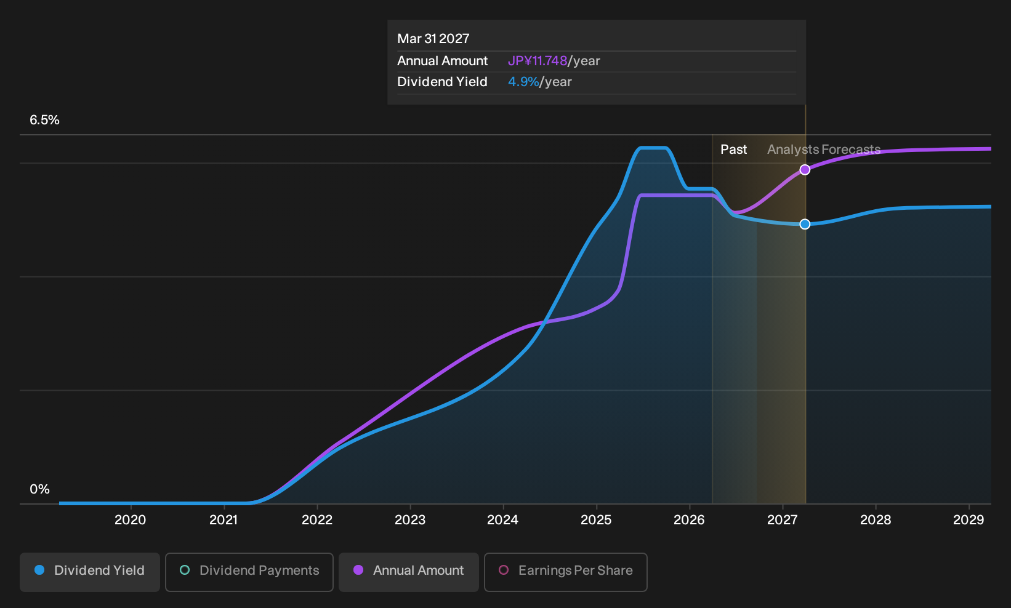Click the JP¥11.748 annual amount value
The width and height of the screenshot is (1011, 608).
pos(538,61)
